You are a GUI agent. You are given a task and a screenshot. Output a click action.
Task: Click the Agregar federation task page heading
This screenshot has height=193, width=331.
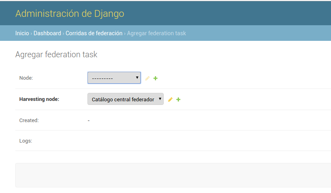pyautogui.click(x=56, y=54)
